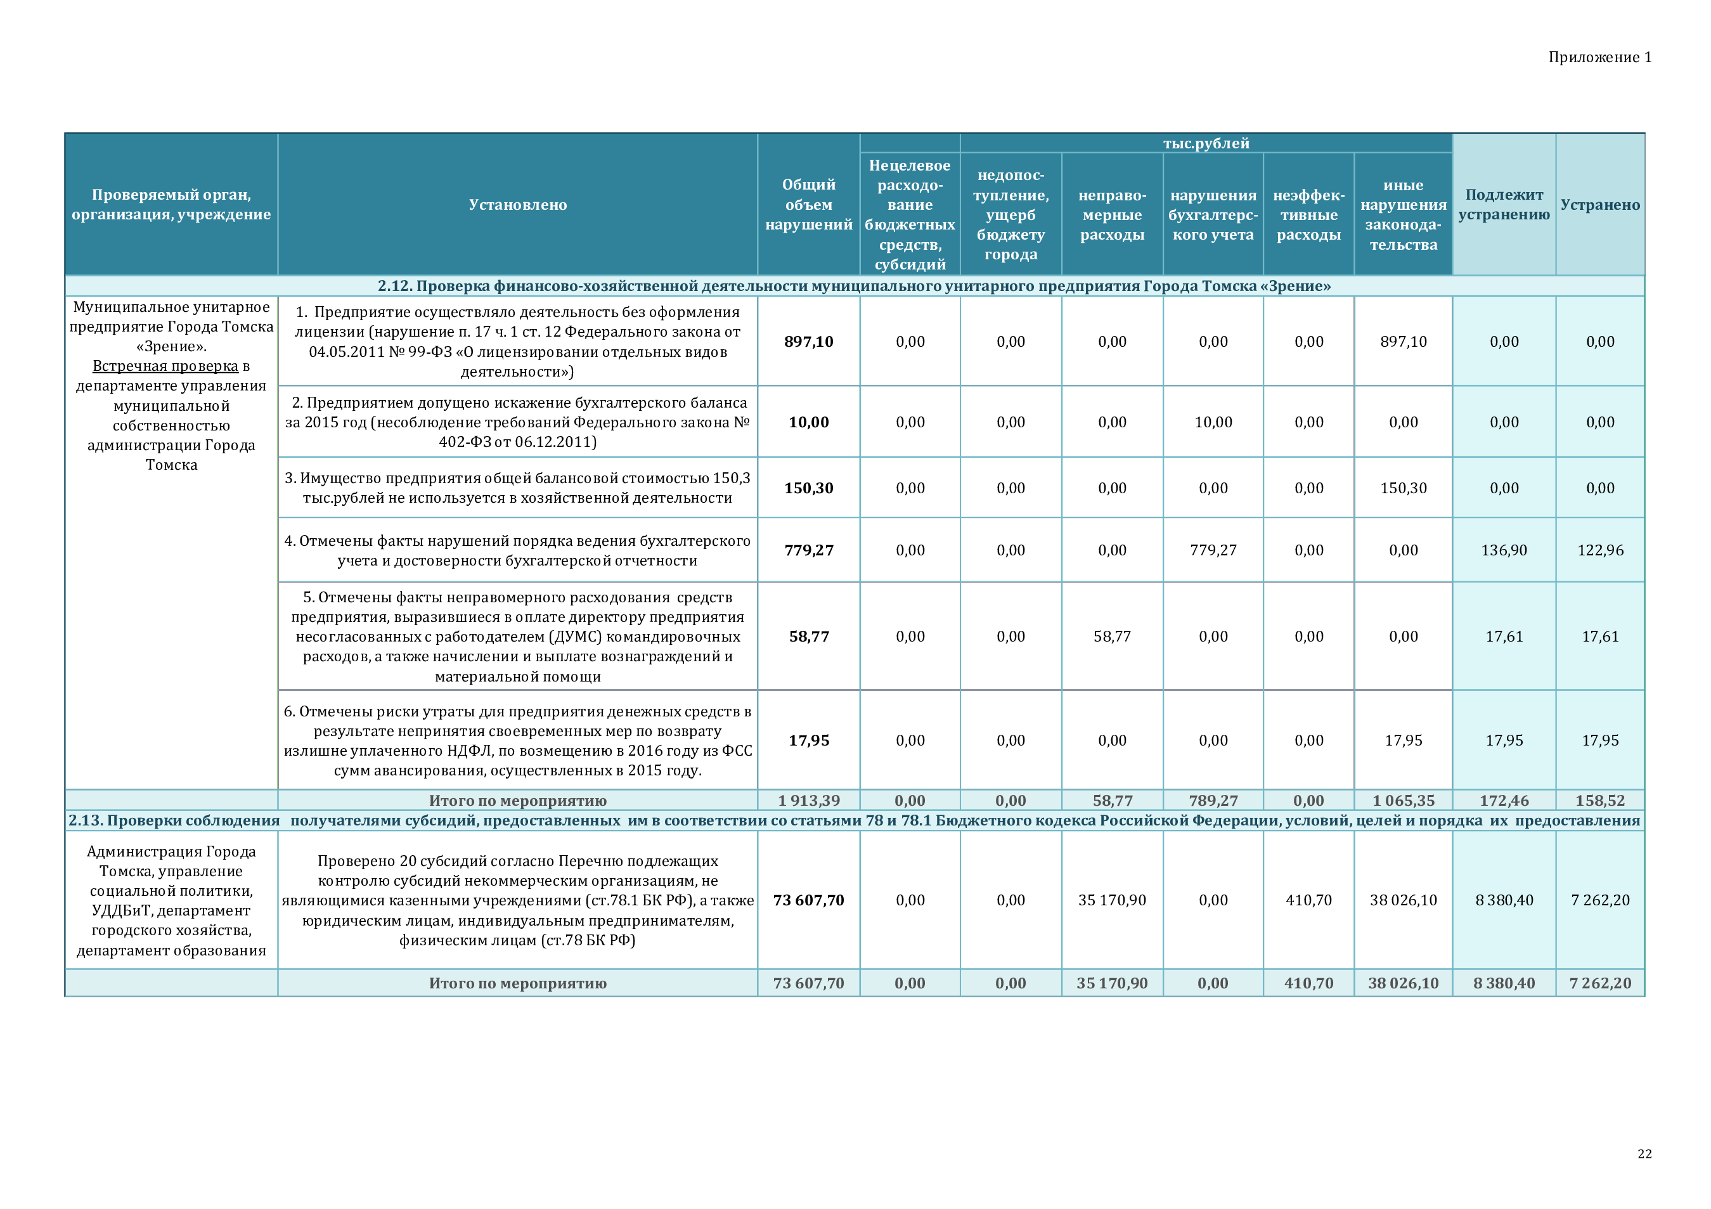Click the "Приложение 1" label at top
The width and height of the screenshot is (1711, 1209).
(x=1599, y=58)
